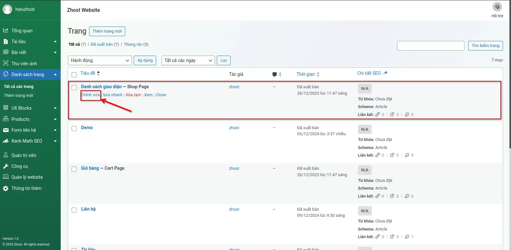Expand the Products submenu arrow
511x250 pixels.
[55, 119]
